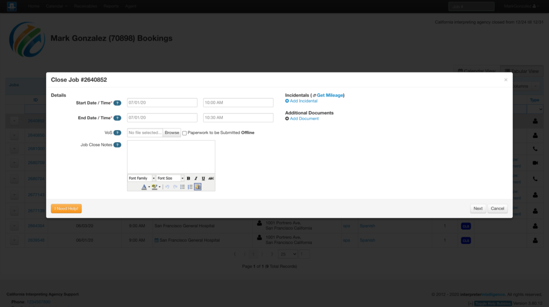The image size is (549, 307).
Task: Click the Get Mileage link
Action: click(330, 95)
